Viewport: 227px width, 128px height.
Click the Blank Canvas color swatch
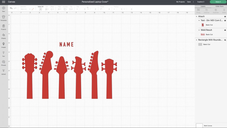[199, 126]
